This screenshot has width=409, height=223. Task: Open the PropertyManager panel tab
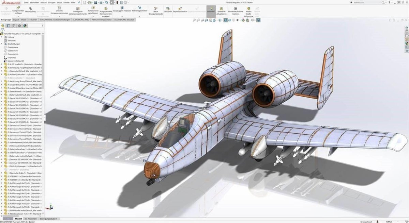[x=9, y=25]
